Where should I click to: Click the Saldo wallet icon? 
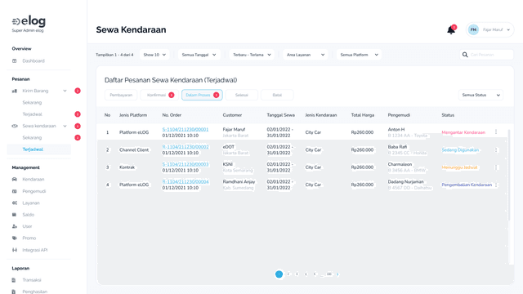pyautogui.click(x=15, y=215)
